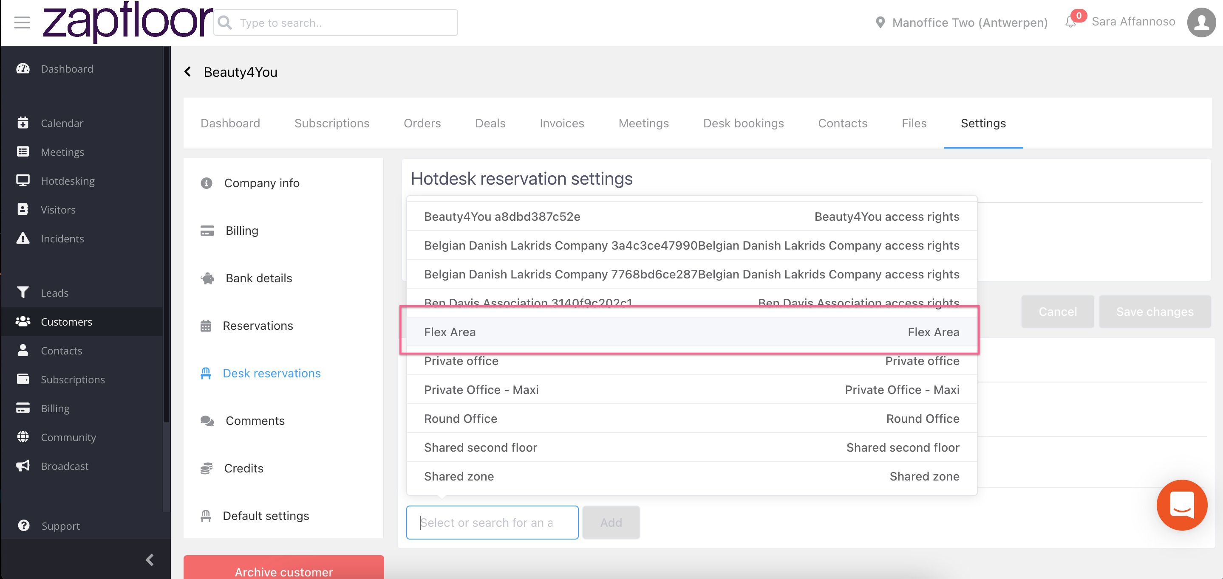Collapse the sidebar with the arrow

click(x=150, y=559)
